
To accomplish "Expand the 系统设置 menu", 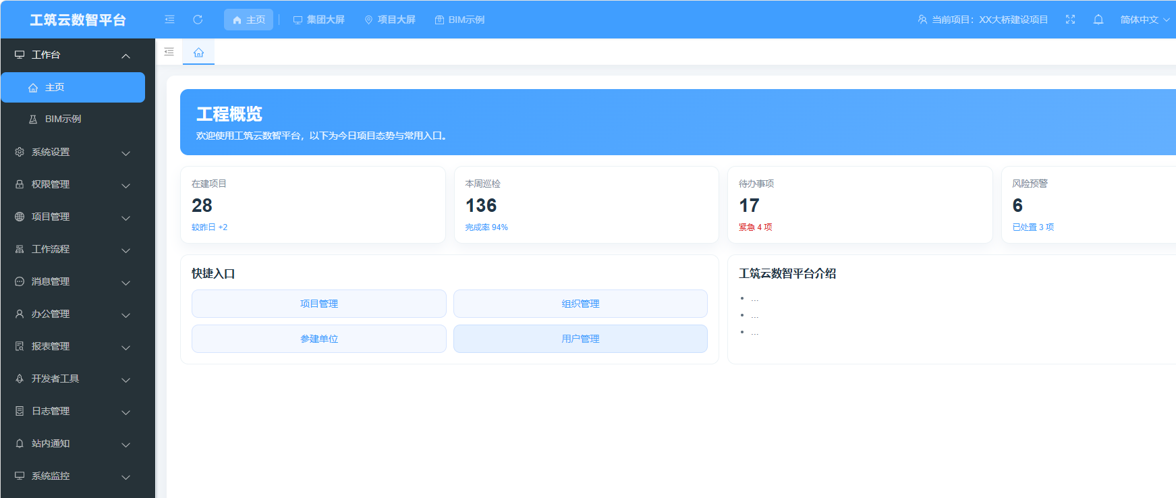I will (x=125, y=153).
